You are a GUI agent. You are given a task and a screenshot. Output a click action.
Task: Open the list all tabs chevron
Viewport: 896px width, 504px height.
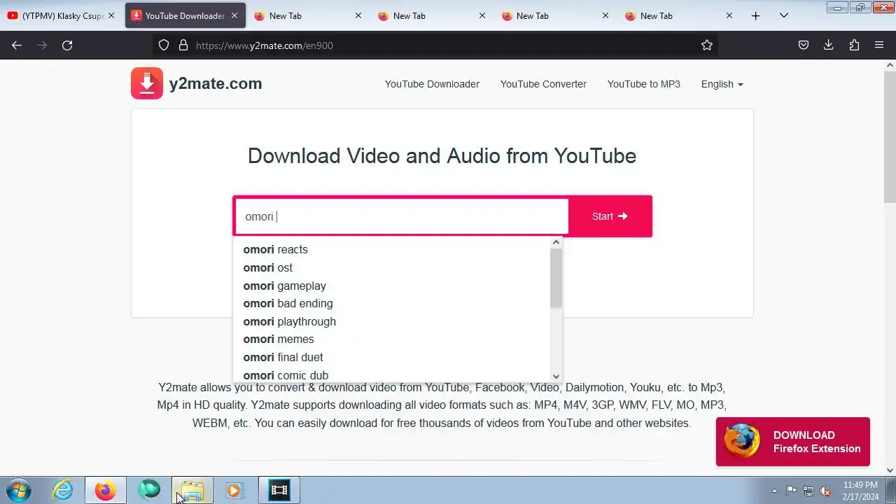[784, 15]
